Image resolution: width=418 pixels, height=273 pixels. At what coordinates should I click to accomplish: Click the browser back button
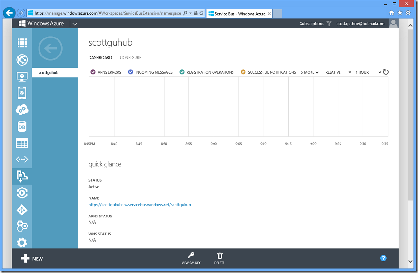click(x=9, y=13)
